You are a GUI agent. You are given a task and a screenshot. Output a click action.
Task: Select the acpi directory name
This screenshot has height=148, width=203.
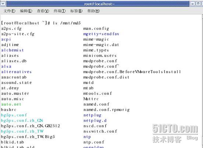tap(6, 40)
